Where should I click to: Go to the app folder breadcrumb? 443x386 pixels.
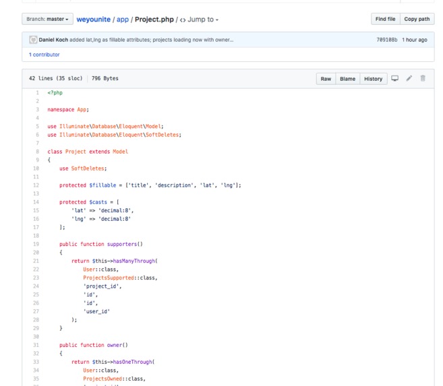pos(122,20)
